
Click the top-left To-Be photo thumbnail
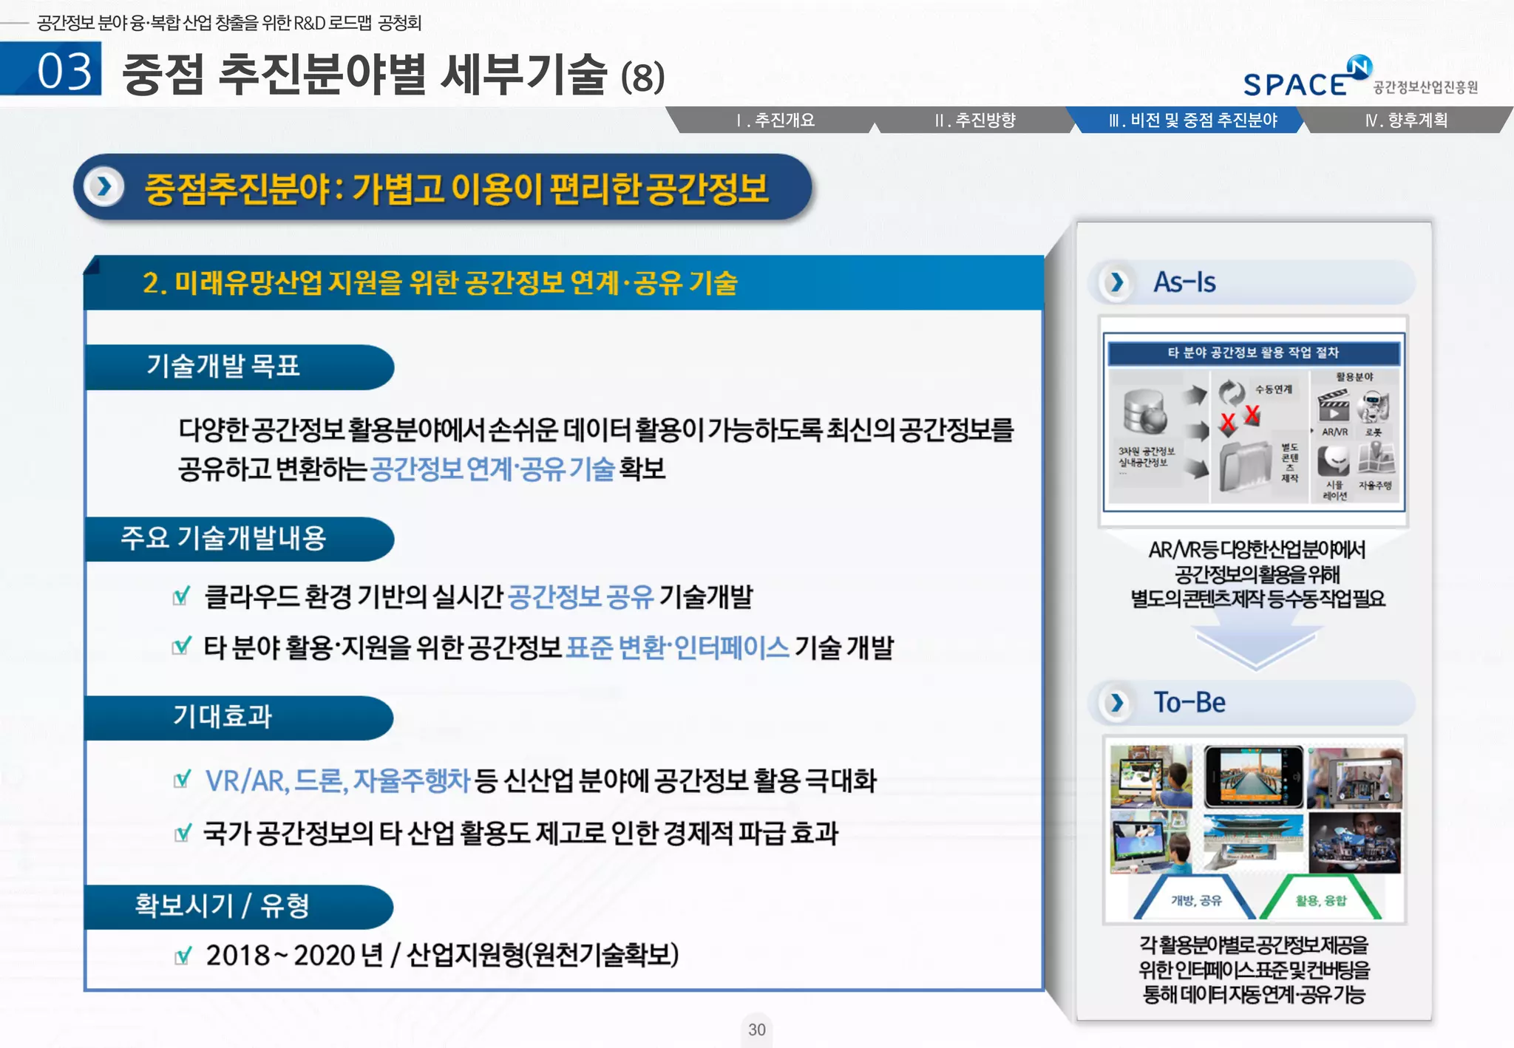click(x=1151, y=776)
